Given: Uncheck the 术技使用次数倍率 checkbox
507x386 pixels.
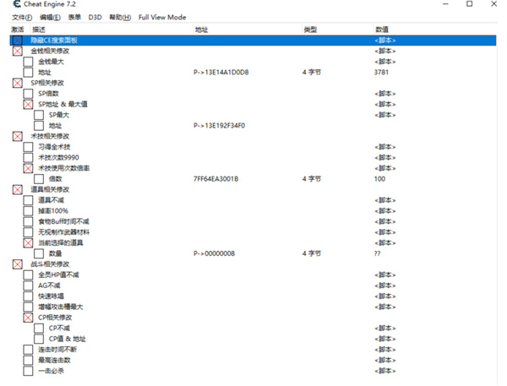Looking at the screenshot, I should 28,168.
